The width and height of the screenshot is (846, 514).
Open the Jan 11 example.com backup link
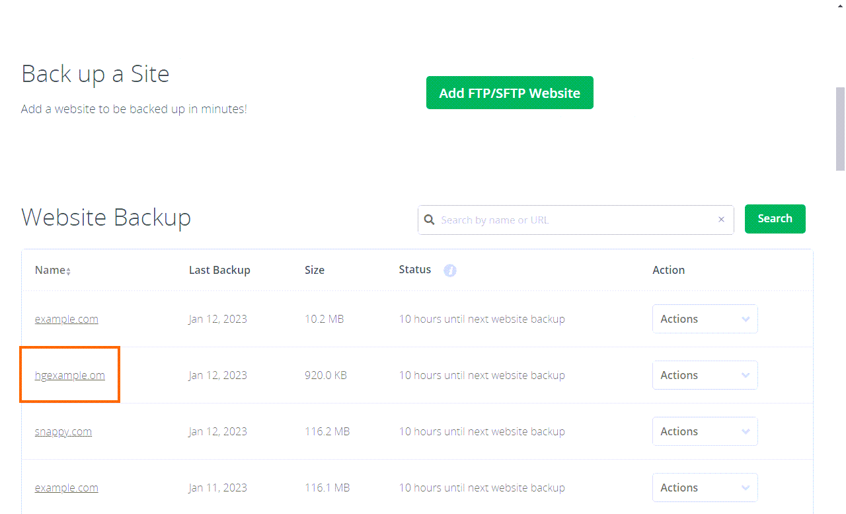(x=66, y=487)
